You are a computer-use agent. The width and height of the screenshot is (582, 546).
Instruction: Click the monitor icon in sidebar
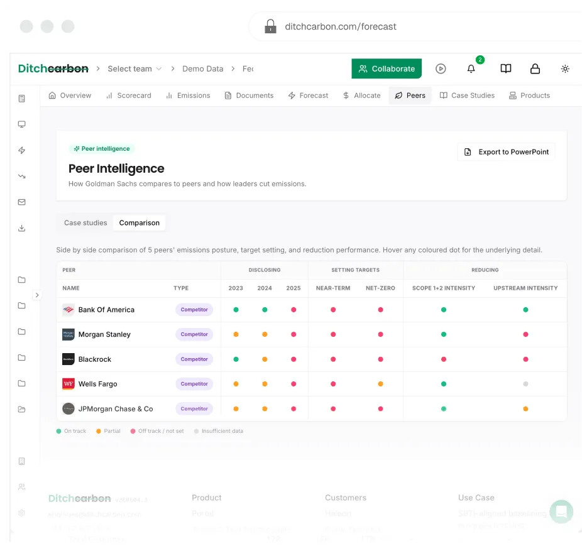coord(22,124)
